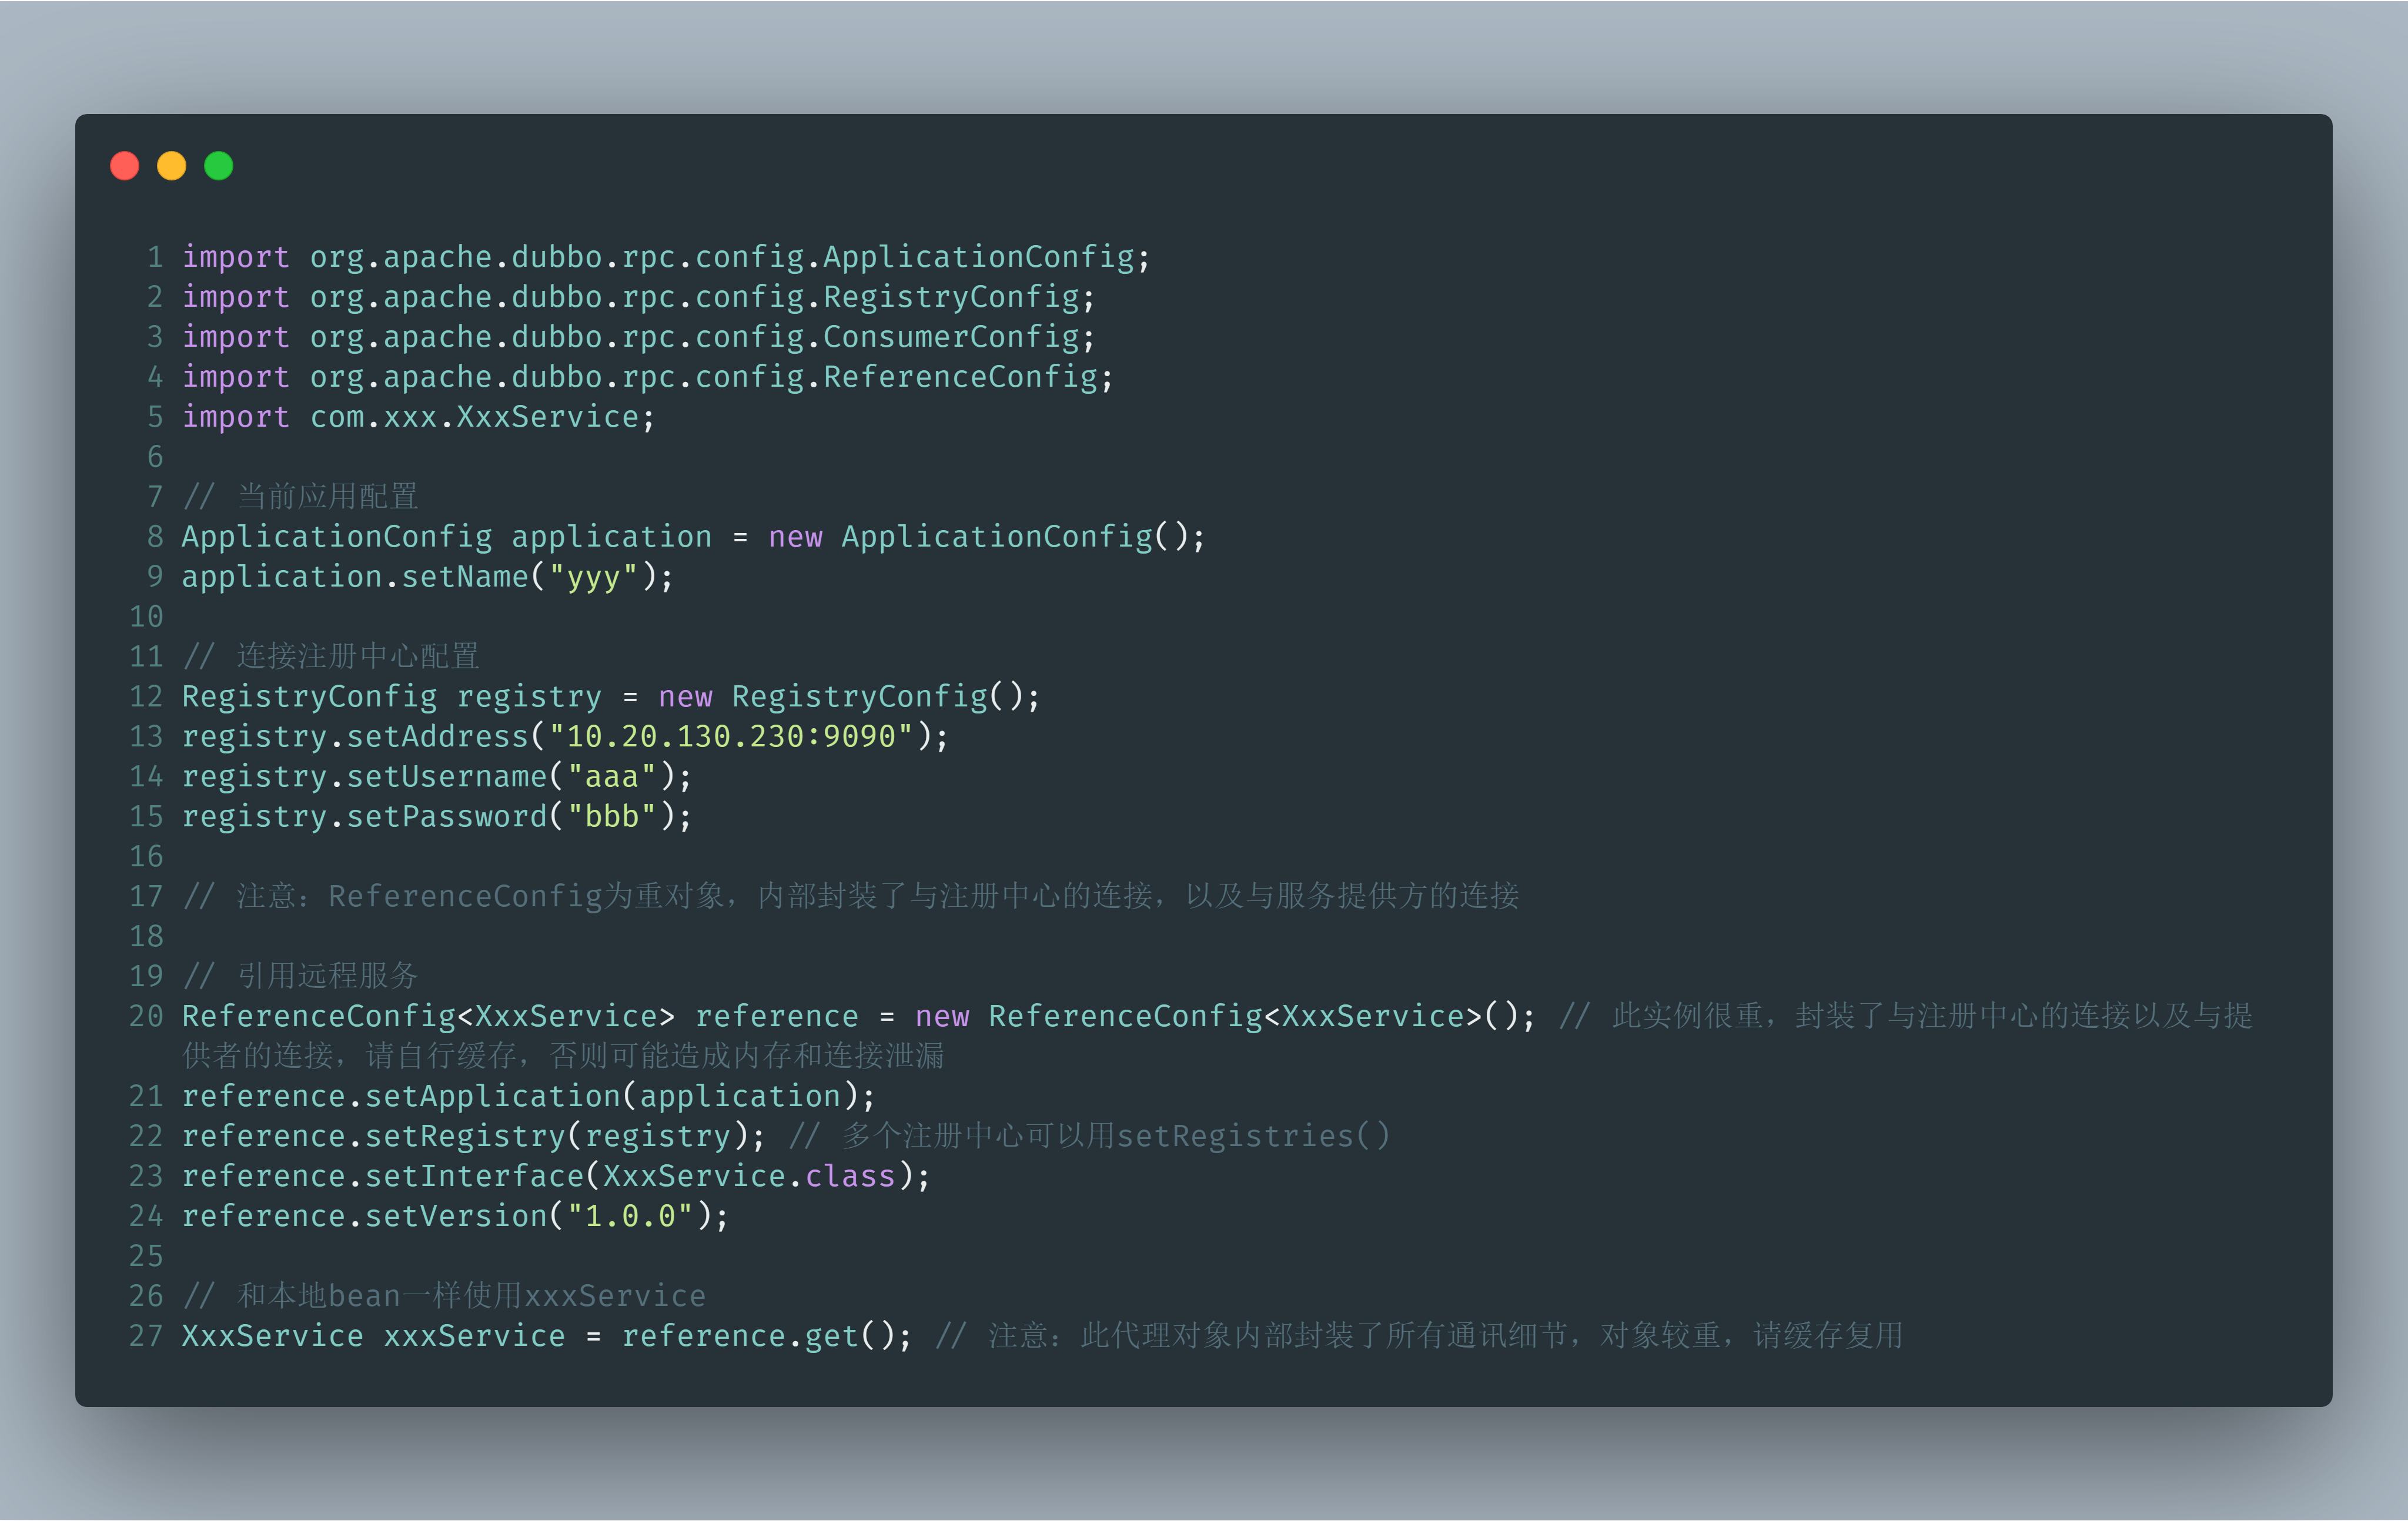Viewport: 2408px width, 1521px height.
Task: Click line number 20 in gutter
Action: (146, 1016)
